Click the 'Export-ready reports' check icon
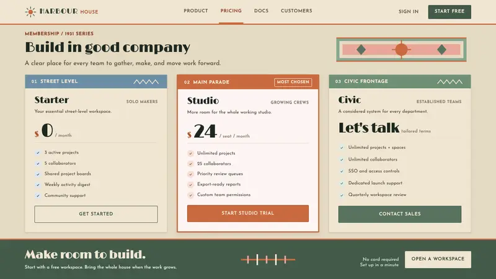This screenshot has width=496, height=279. (x=190, y=185)
